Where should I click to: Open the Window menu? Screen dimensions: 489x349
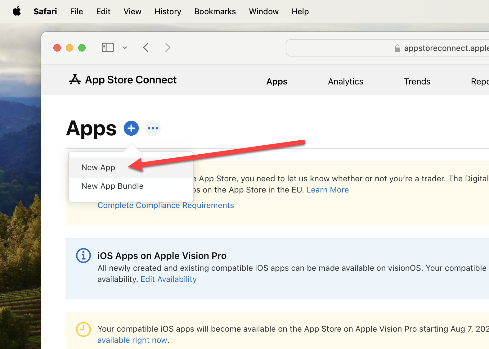tap(264, 11)
